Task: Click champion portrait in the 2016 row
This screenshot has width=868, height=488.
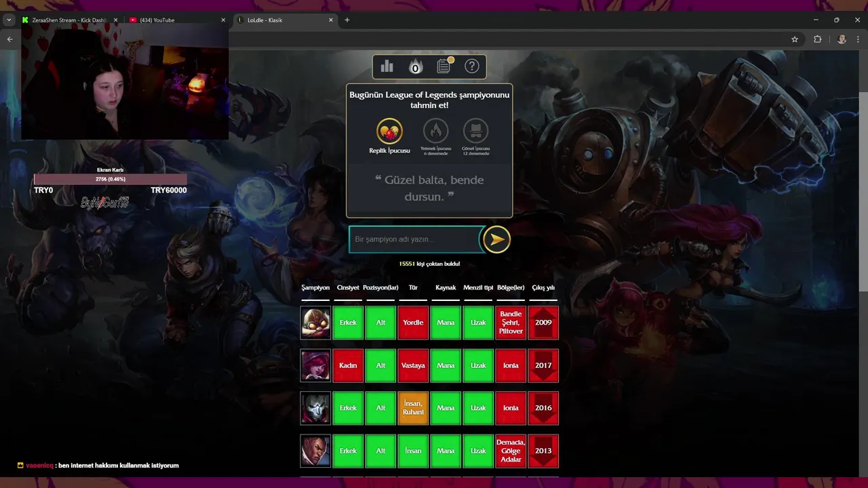Action: pos(315,408)
